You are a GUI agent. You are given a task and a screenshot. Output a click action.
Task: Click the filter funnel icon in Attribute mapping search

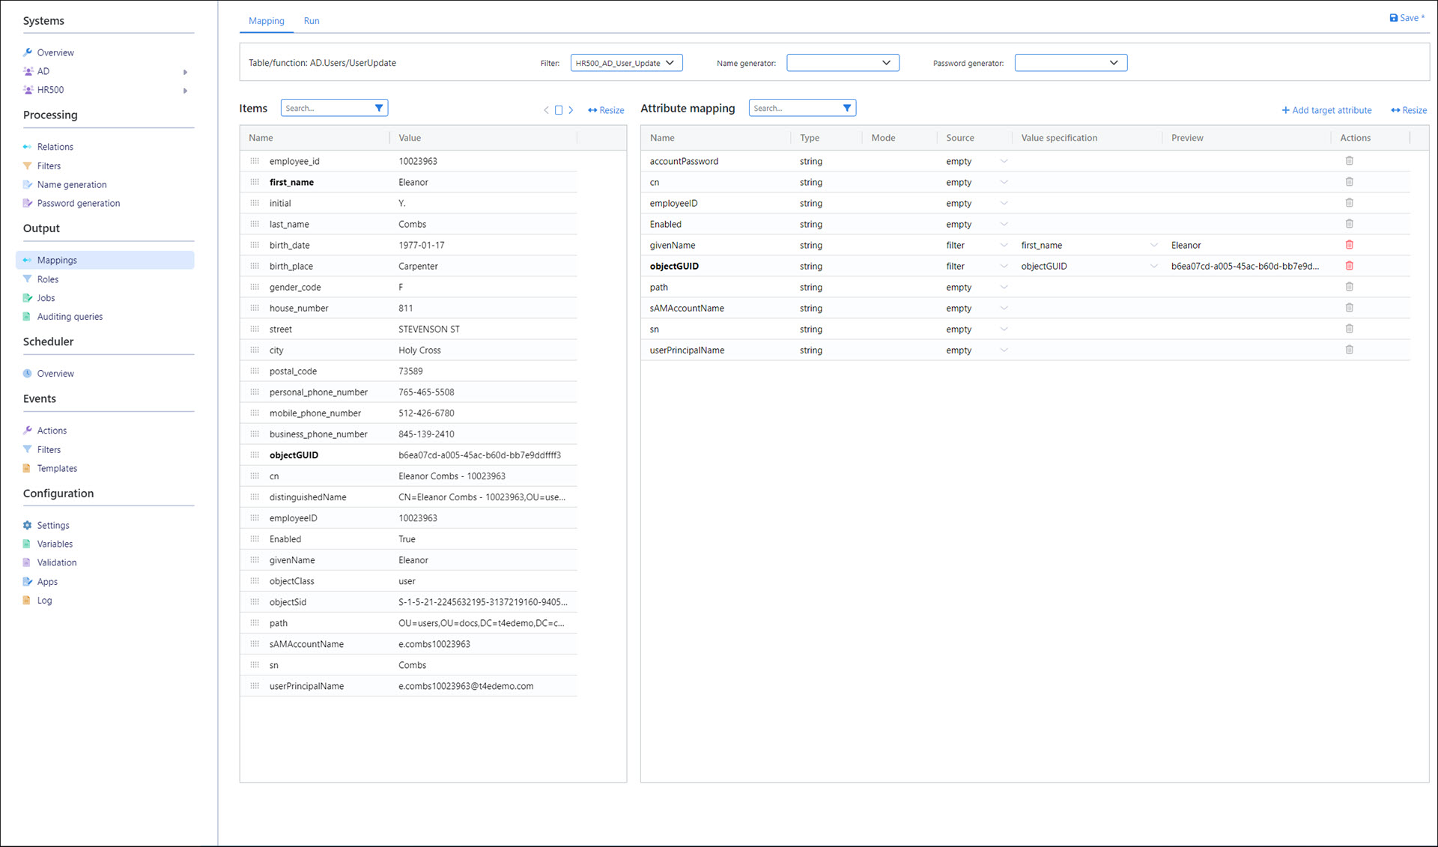846,108
